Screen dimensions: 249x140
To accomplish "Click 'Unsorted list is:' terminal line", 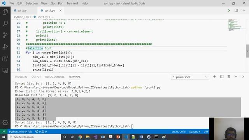I will 47,95.
